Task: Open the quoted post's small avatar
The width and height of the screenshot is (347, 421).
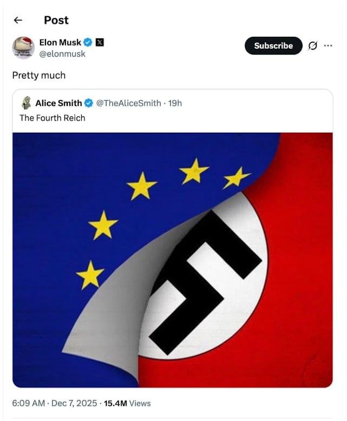Action: (26, 103)
